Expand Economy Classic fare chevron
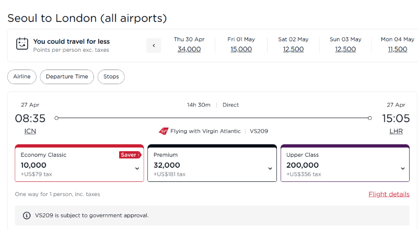 pyautogui.click(x=137, y=168)
